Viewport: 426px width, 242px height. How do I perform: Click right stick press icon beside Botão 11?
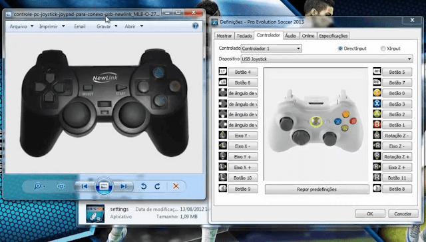[377, 178]
